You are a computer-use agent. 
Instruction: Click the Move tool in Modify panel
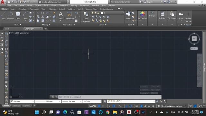(x=38, y=13)
